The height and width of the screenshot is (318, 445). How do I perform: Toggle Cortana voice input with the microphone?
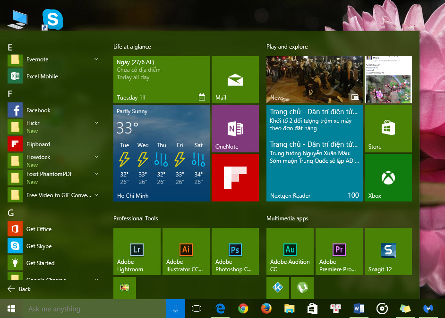[x=175, y=309]
